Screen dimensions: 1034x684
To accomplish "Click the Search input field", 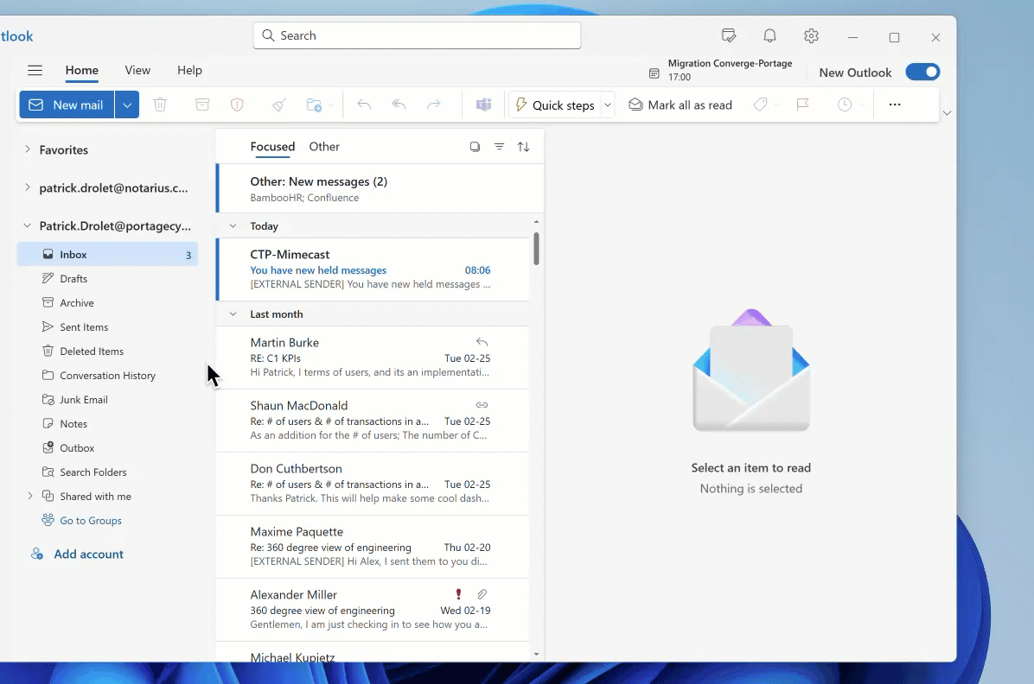I will [x=417, y=35].
